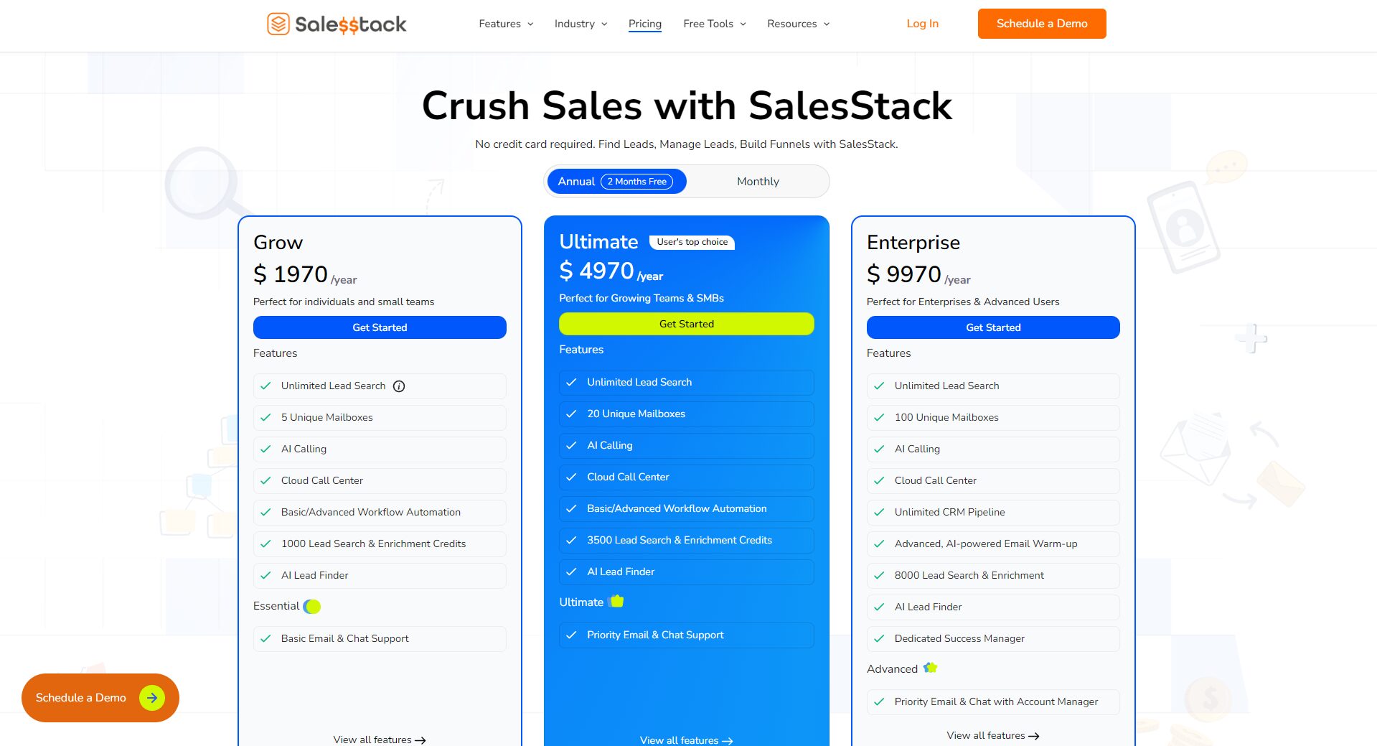Click the User's top choice badge on Ultimate
The image size is (1377, 746).
[692, 242]
